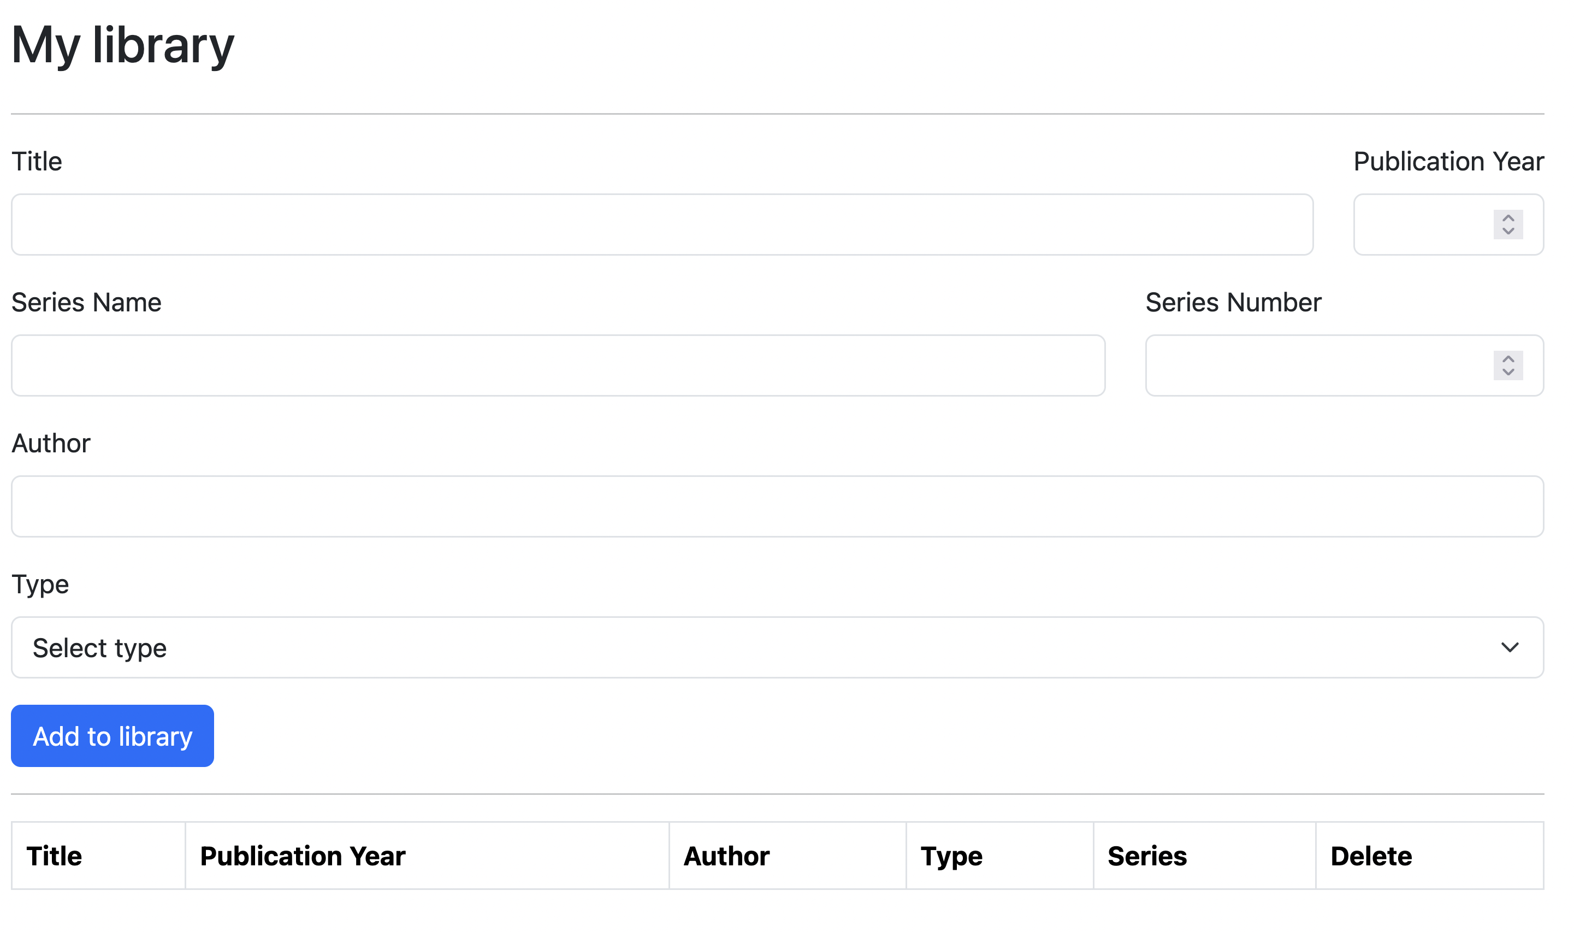Click the Publication Year table column header
The width and height of the screenshot is (1574, 932).
click(x=303, y=856)
